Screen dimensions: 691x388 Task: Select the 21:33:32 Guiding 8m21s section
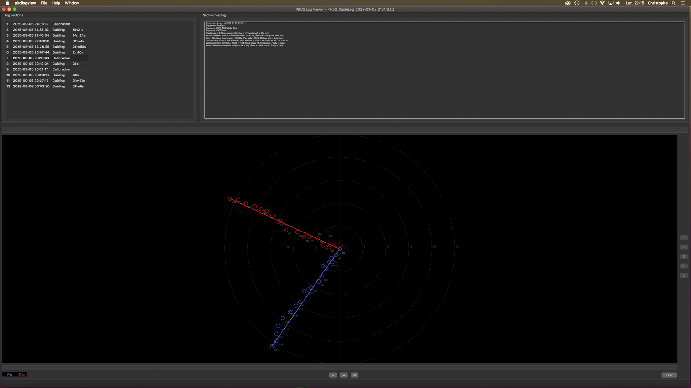tap(46, 30)
